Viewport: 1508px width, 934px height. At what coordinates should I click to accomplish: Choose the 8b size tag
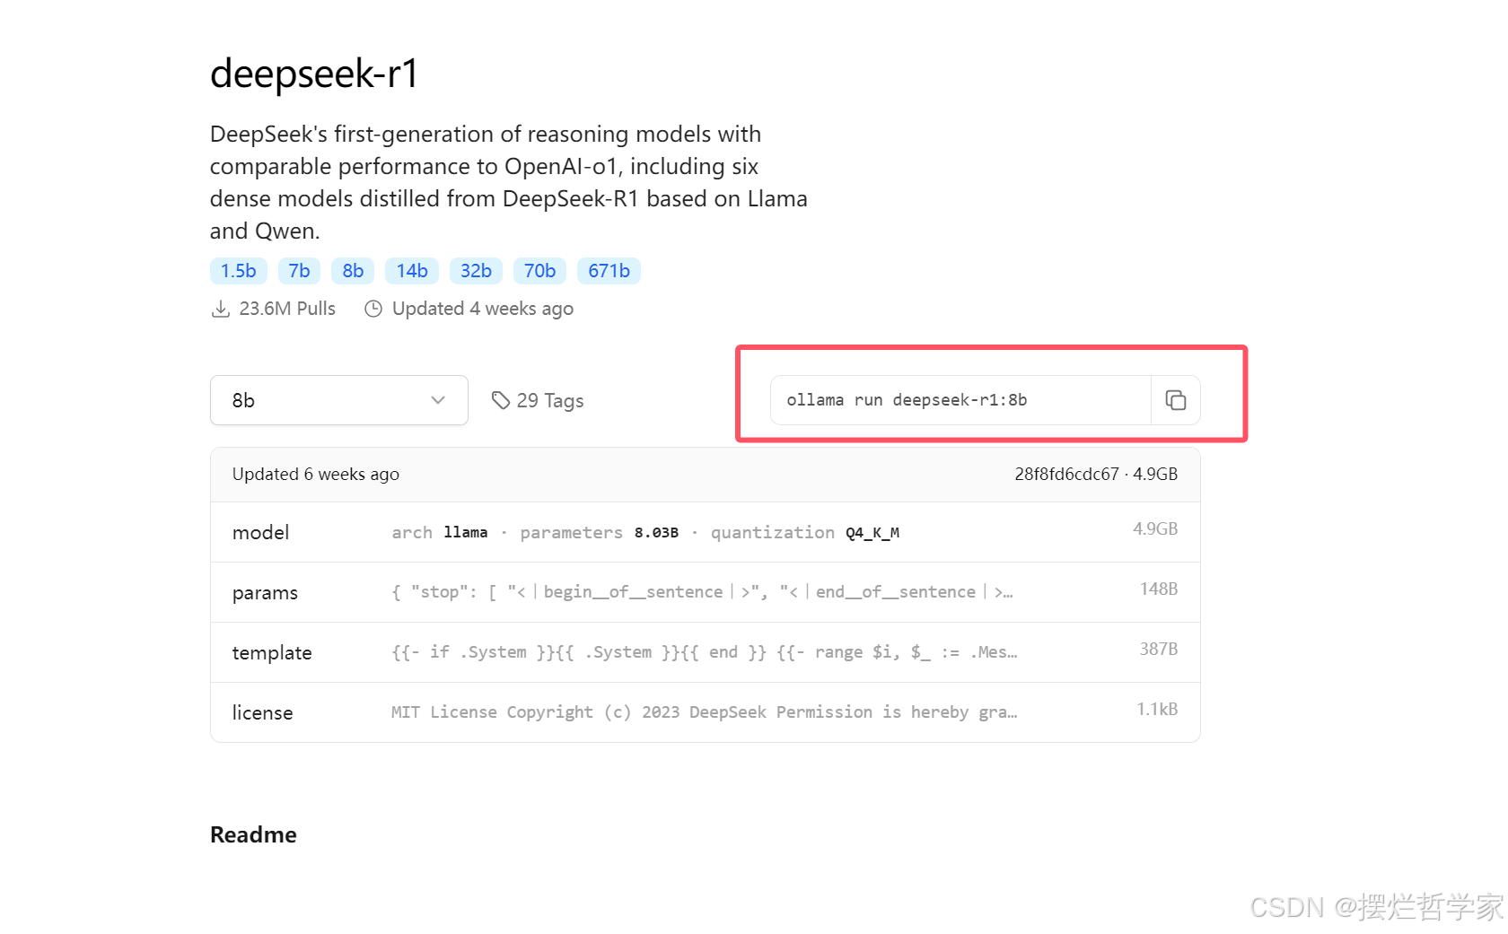[353, 271]
